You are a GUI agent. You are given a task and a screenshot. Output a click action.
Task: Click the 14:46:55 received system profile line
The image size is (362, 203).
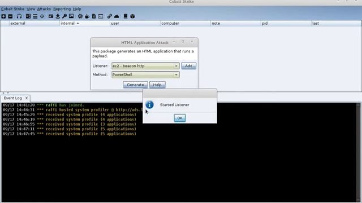click(x=70, y=124)
